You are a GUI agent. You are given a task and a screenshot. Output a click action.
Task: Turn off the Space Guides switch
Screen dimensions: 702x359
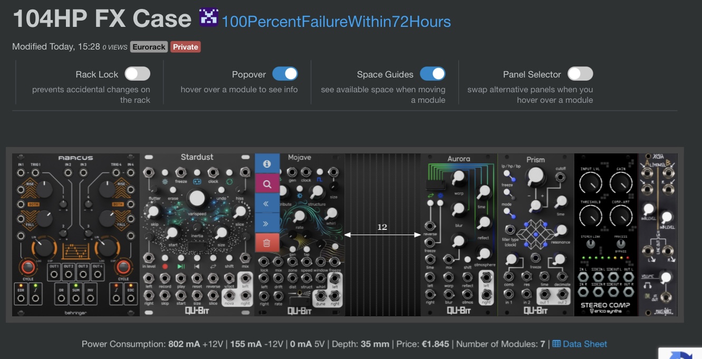point(432,74)
